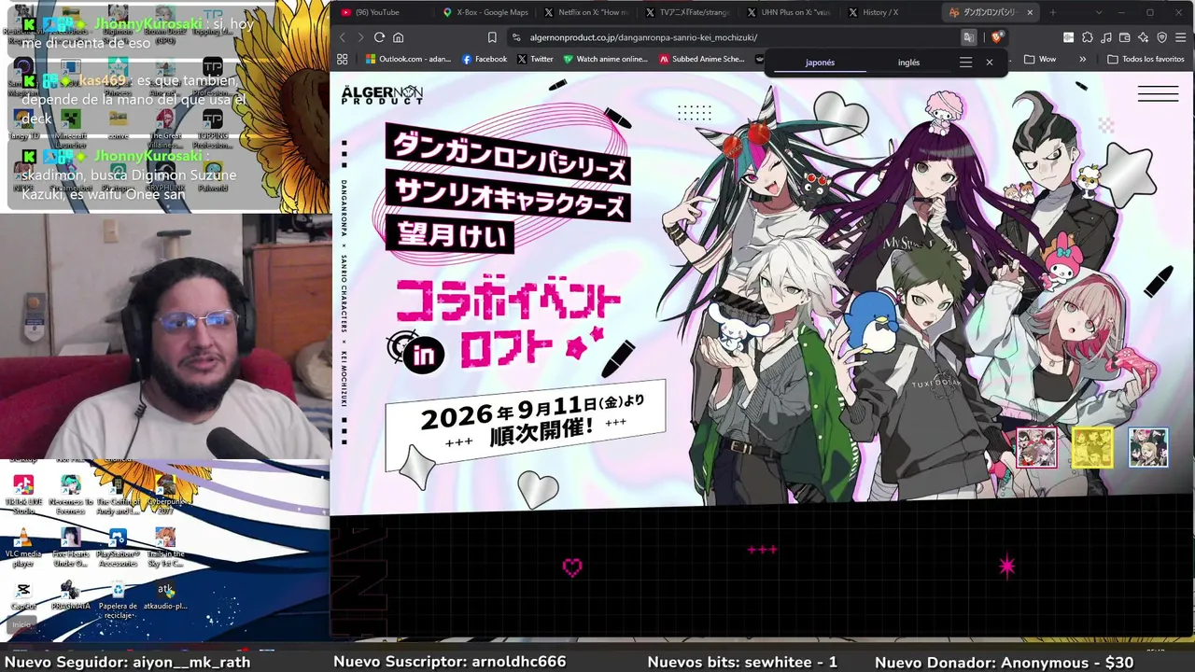The width and height of the screenshot is (1195, 672).
Task: Open the Brave Shields lion icon
Action: click(996, 37)
